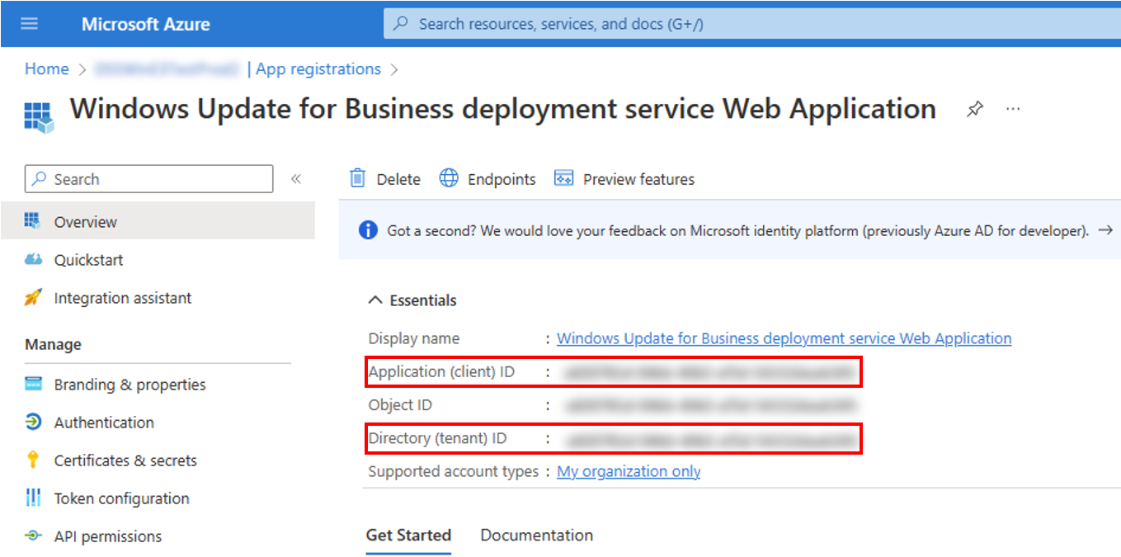
Task: Open the more options ellipsis next to title
Action: [x=1014, y=109]
